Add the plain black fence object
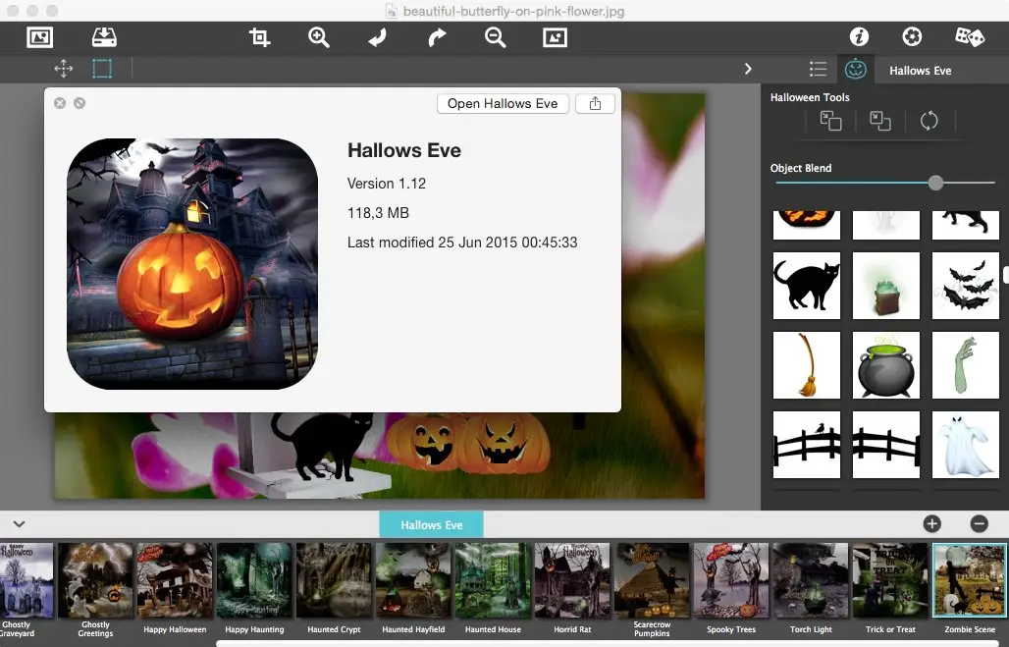The image size is (1009, 647). pos(886,445)
